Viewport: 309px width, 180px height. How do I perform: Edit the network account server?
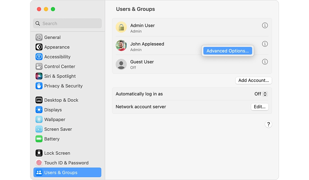(x=259, y=107)
